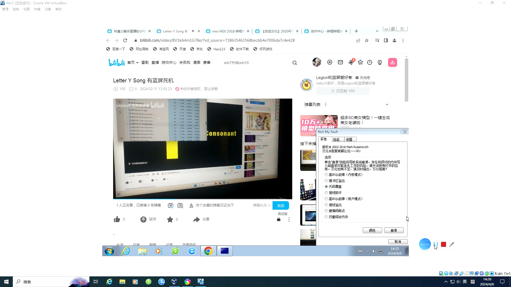Select 高IRQL故障（内核模式） radio option
The width and height of the screenshot is (511, 287).
[x=326, y=175]
